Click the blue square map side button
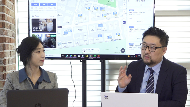Screen dimensions: 190x107 pyautogui.click(x=124, y=22)
